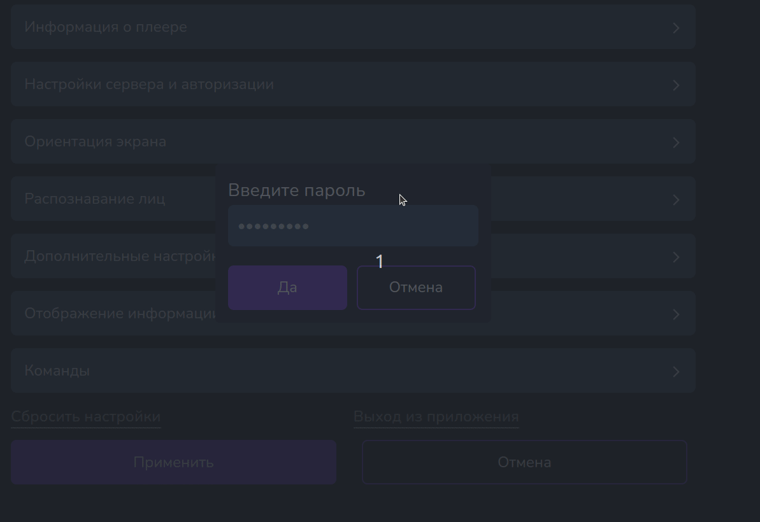Click arrow icon on Команды row
The height and width of the screenshot is (522, 760).
point(676,372)
